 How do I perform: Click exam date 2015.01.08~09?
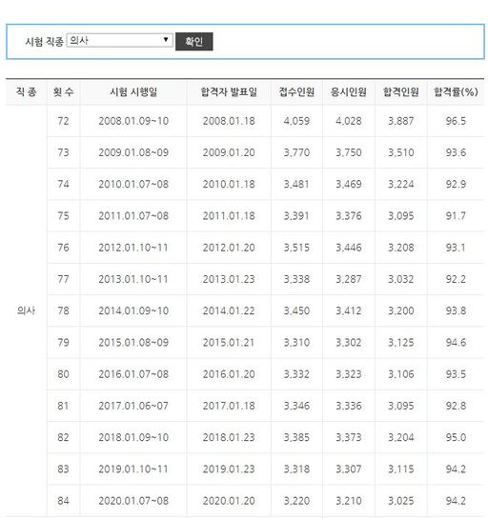click(x=133, y=342)
